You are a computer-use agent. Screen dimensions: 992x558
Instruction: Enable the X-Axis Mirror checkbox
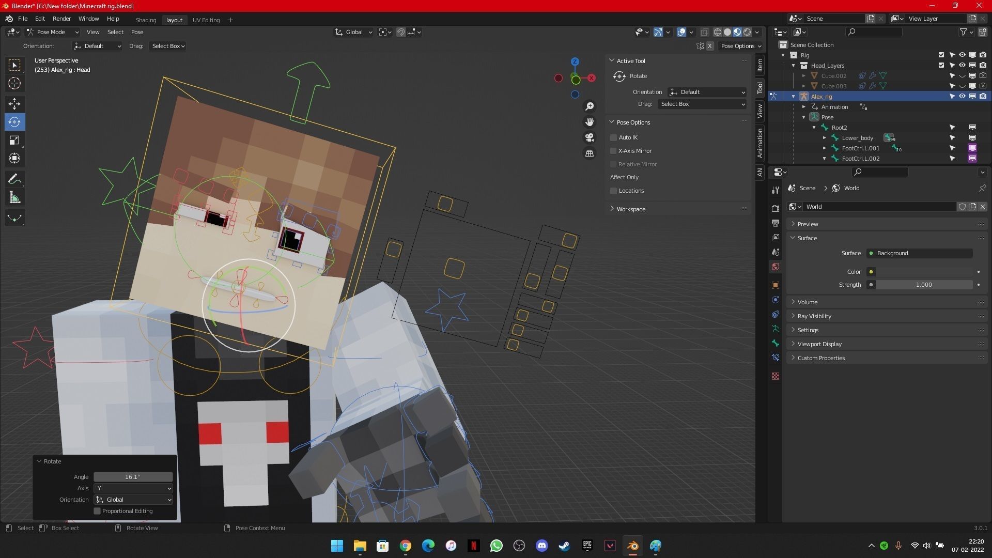[x=614, y=151]
